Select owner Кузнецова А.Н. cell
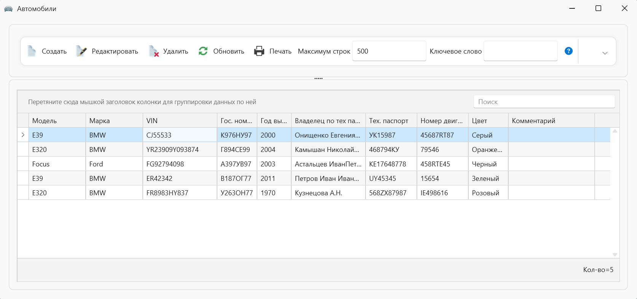Image resolution: width=637 pixels, height=299 pixels. pos(329,193)
